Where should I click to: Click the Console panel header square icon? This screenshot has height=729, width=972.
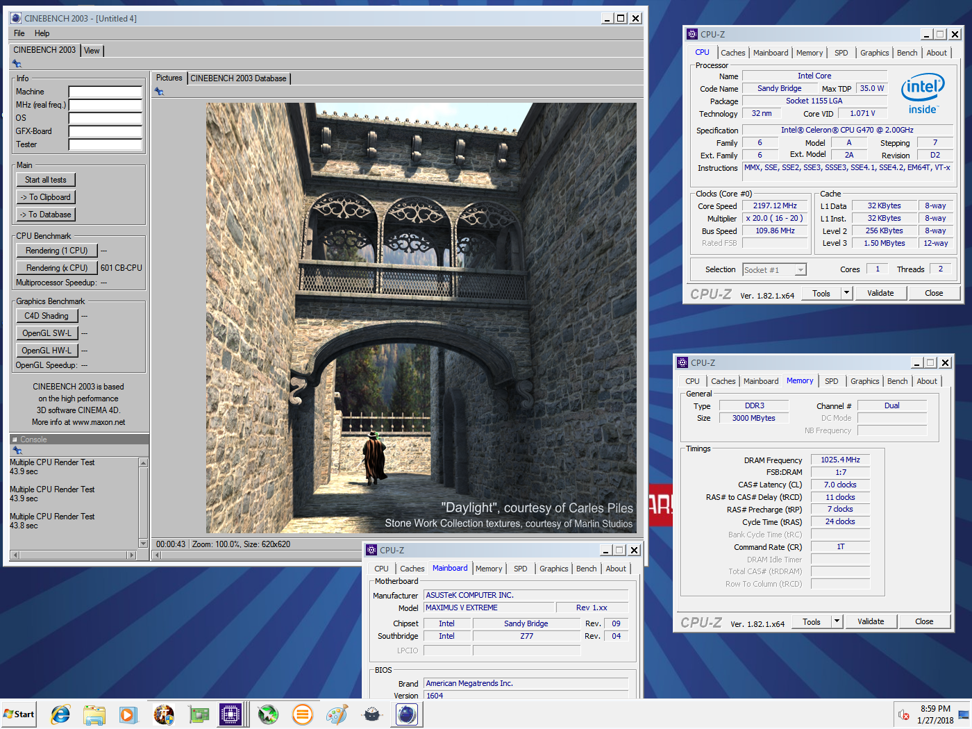15,439
